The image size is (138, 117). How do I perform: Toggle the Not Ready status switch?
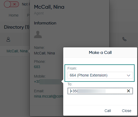click(x=11, y=4)
